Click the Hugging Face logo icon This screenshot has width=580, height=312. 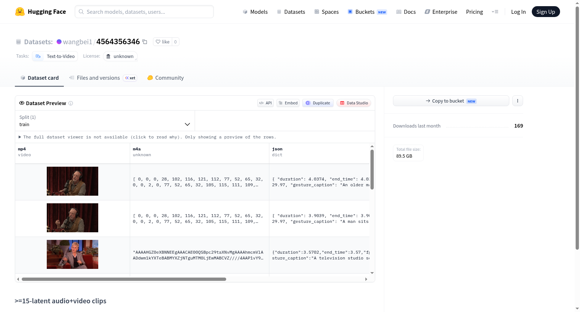(20, 12)
